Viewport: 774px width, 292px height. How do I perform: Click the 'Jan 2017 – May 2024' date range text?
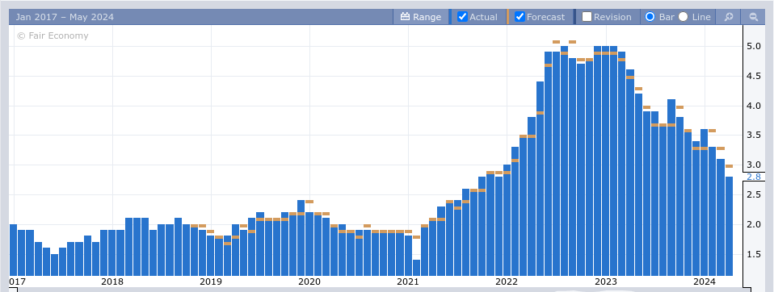pos(65,17)
